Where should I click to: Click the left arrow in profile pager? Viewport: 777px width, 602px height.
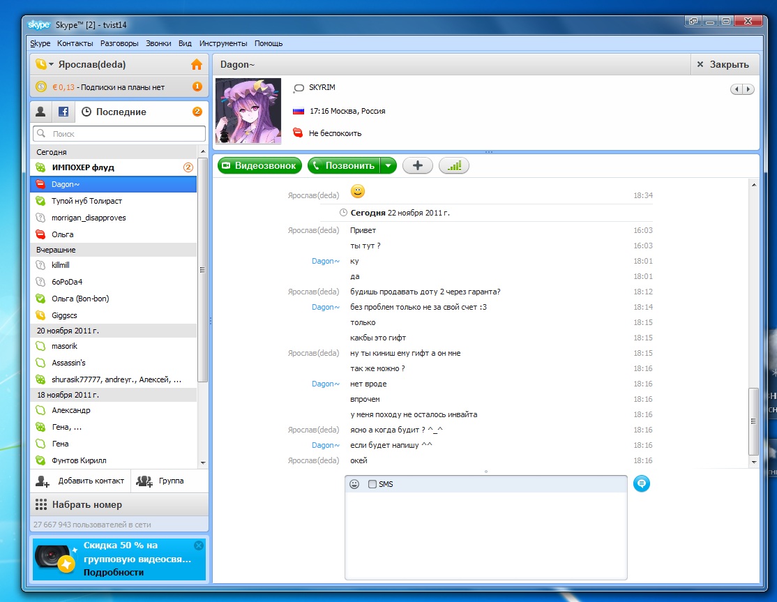click(737, 89)
